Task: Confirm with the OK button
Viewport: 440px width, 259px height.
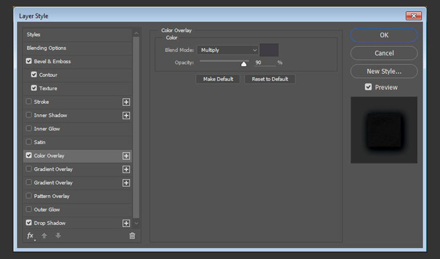Action: [x=384, y=35]
